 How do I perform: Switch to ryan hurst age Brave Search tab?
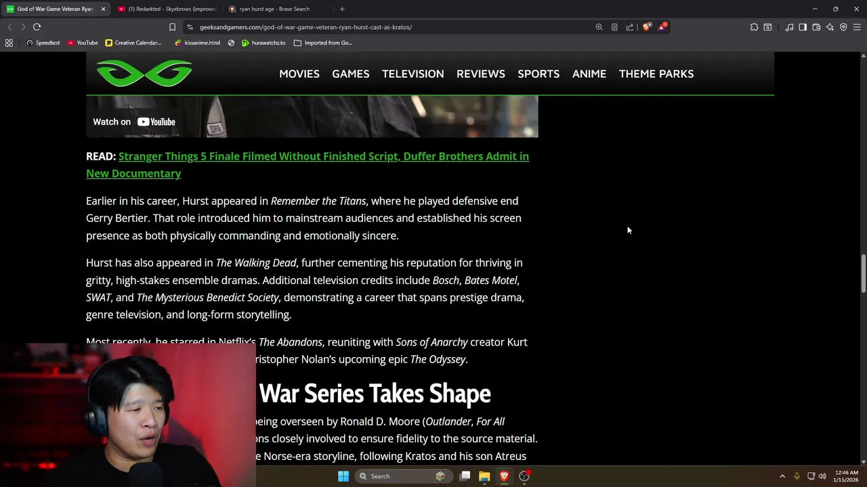click(274, 9)
